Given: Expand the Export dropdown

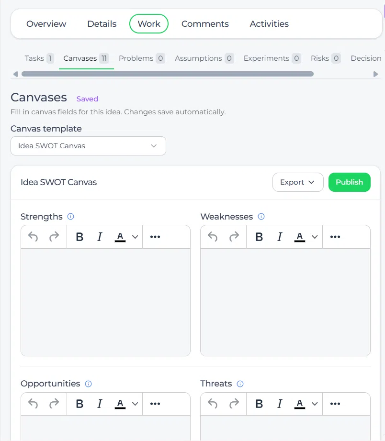Looking at the screenshot, I should click(298, 182).
